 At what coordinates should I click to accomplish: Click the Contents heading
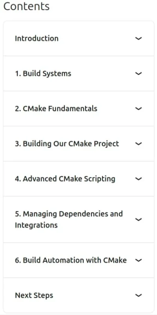[26, 6]
